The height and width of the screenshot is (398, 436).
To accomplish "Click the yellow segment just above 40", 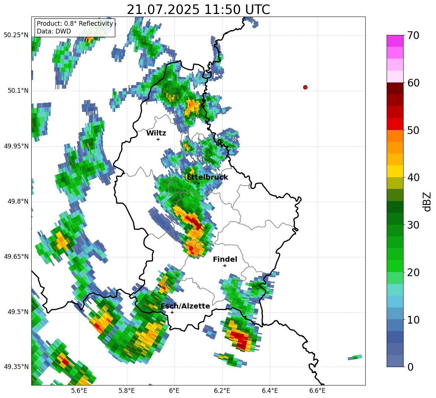I will (x=395, y=171).
